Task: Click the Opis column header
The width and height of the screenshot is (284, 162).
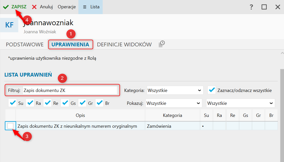Action: (x=80, y=115)
